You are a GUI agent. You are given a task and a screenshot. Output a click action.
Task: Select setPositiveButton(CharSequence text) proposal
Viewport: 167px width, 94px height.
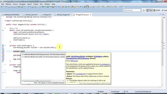pyautogui.click(x=44, y=55)
